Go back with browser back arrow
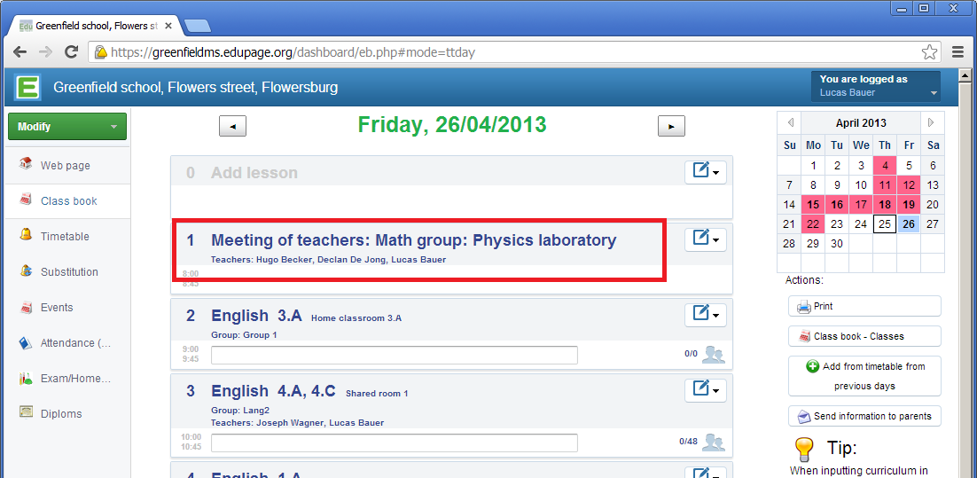Viewport: 977px width, 478px height. (20, 51)
